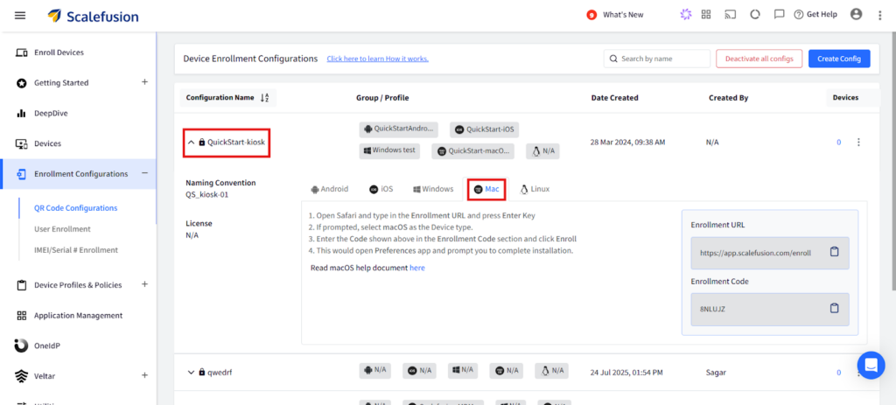Click the Linux N/A chip in QuickStart-kiosk row

(542, 151)
